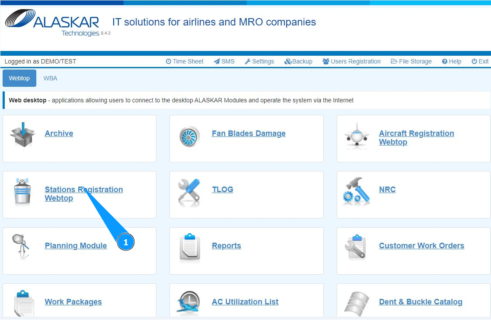This screenshot has height=320, width=491.
Task: Open Users Registration from top toolbar
Action: [352, 61]
